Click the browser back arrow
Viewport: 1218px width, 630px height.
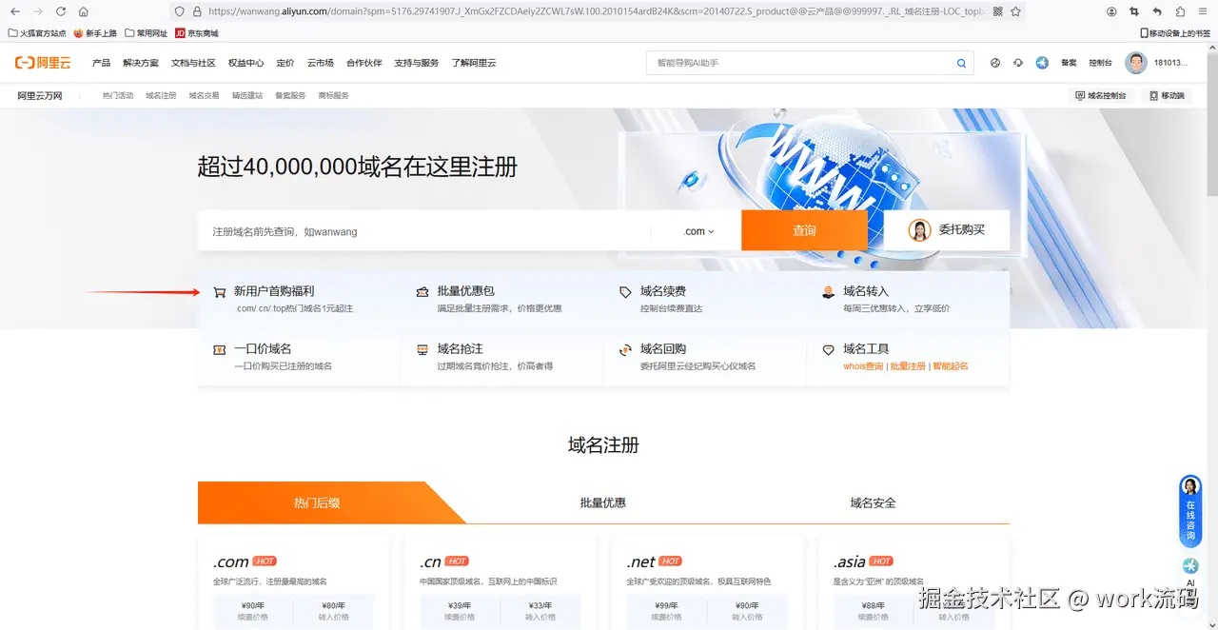[x=14, y=11]
